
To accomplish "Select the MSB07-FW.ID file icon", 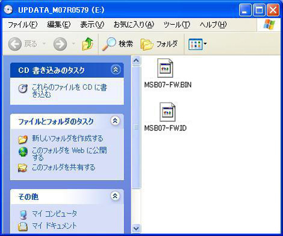I will tap(167, 112).
